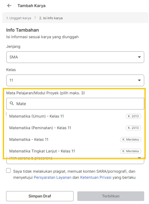Open the Jenjang dropdown showing SMA

click(x=75, y=57)
